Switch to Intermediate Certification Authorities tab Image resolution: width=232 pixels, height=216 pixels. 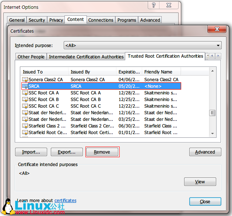[86, 57]
